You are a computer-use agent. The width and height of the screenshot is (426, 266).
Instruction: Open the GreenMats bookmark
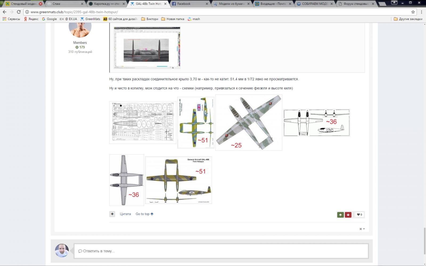click(90, 19)
